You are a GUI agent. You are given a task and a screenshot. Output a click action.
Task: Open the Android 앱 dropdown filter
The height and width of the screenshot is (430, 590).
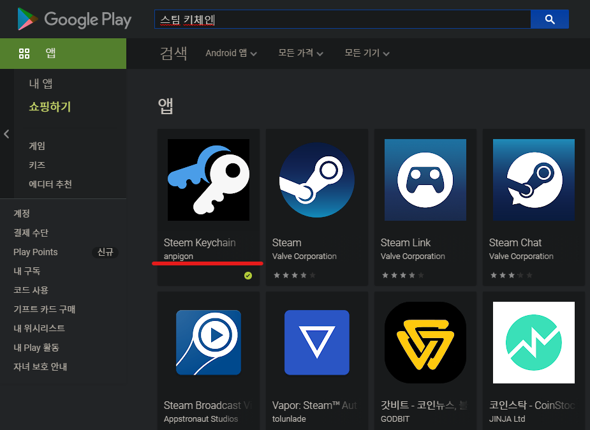point(231,53)
